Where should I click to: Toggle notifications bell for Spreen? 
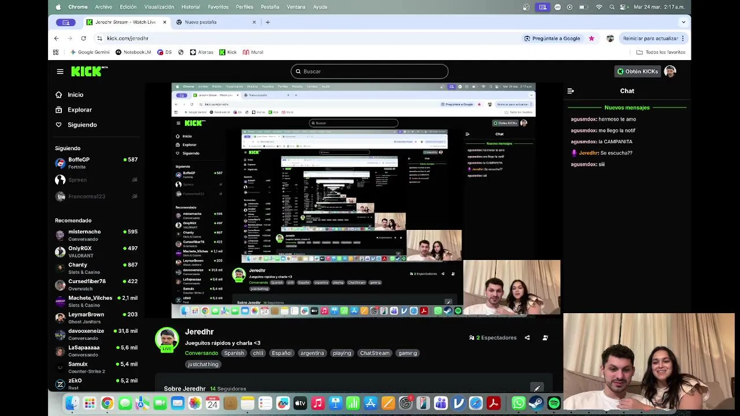pos(134,180)
